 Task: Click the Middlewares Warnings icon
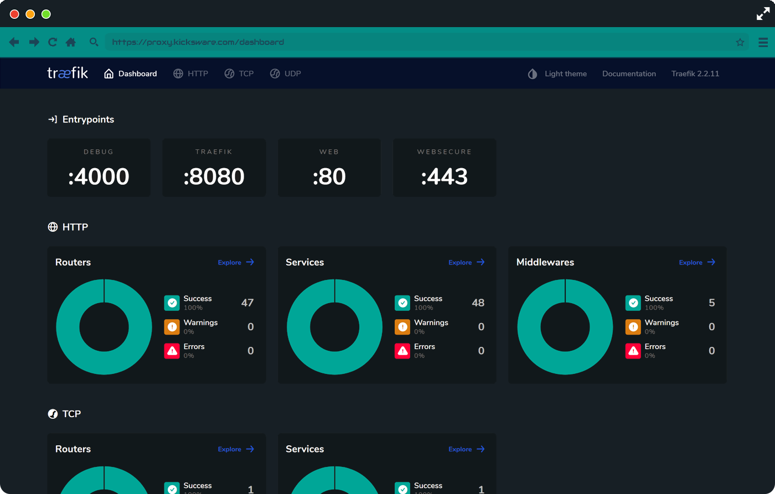pos(633,327)
